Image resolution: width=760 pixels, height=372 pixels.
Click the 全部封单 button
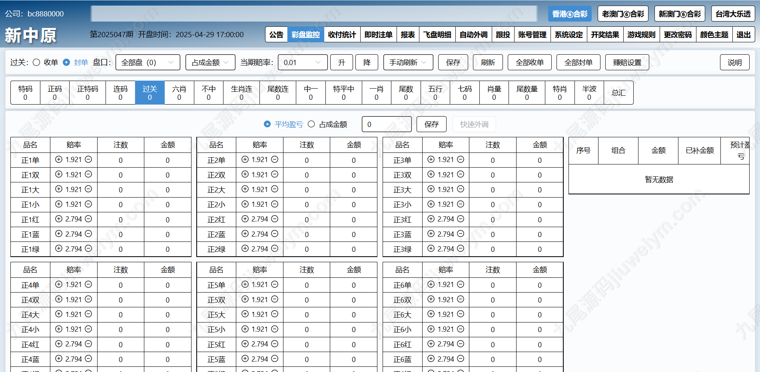pos(578,62)
